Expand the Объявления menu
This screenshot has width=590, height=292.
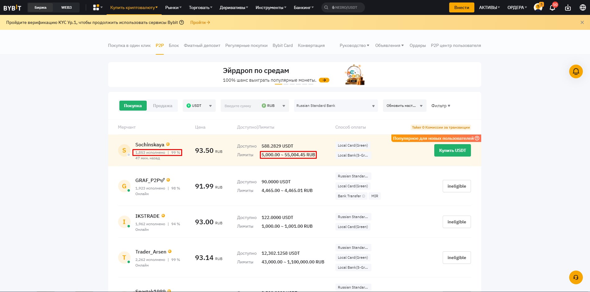coord(389,45)
